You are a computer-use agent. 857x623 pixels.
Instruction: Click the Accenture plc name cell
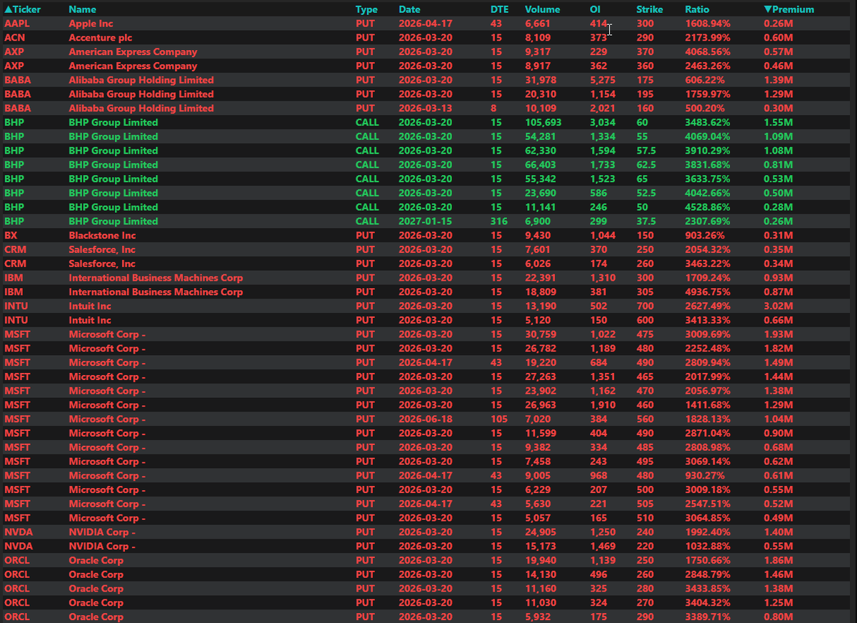pos(101,38)
